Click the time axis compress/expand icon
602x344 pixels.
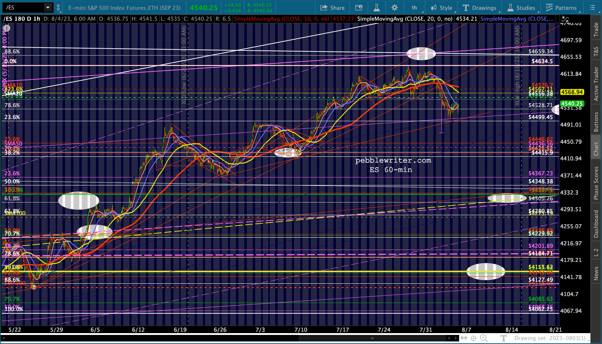coord(464,338)
